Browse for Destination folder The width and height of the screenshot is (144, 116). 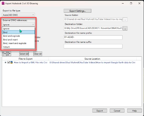tap(125, 28)
